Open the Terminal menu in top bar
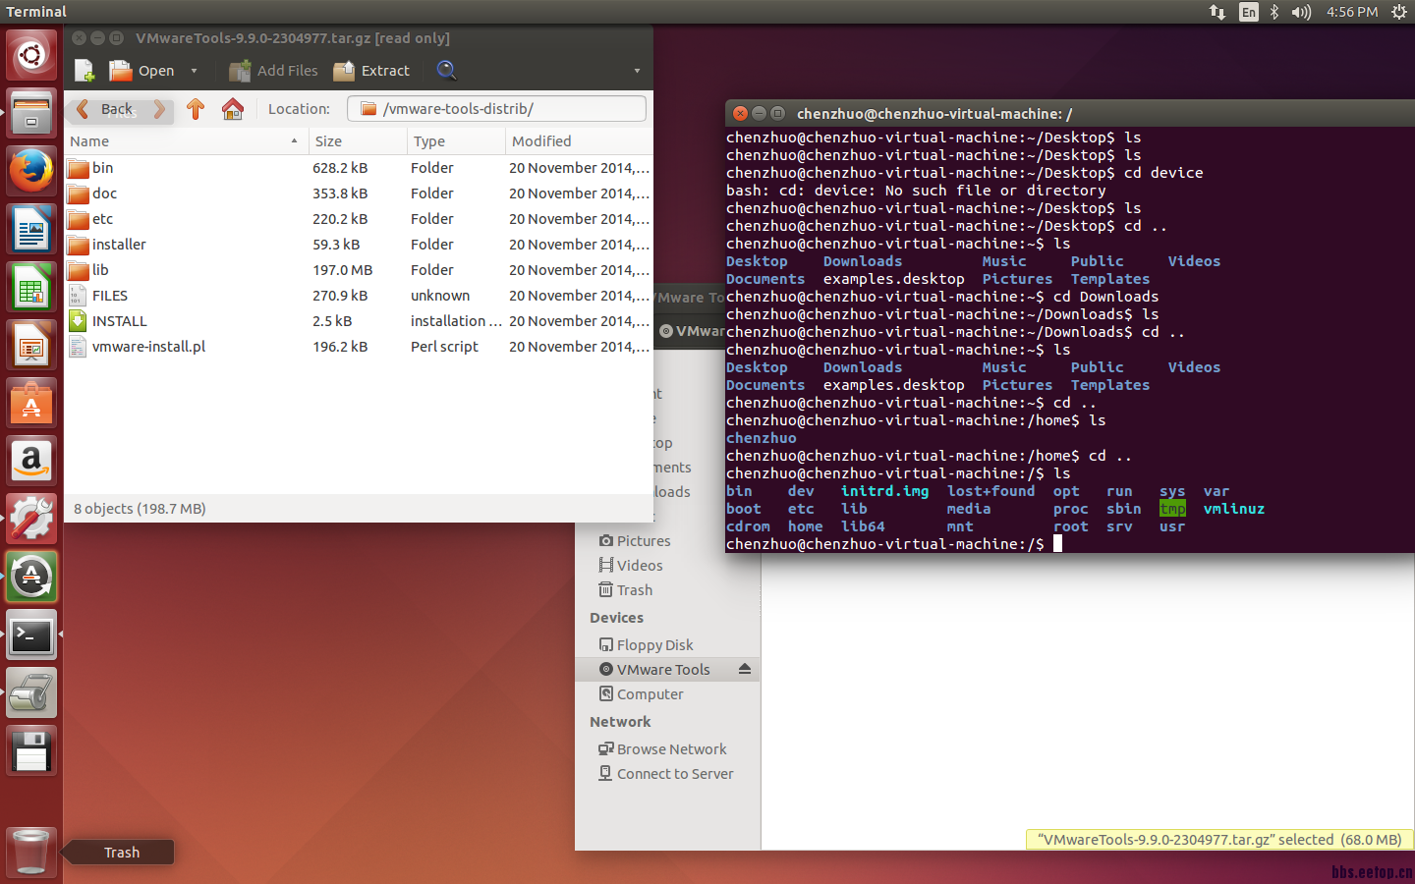Viewport: 1415px width, 884px height. point(36,12)
